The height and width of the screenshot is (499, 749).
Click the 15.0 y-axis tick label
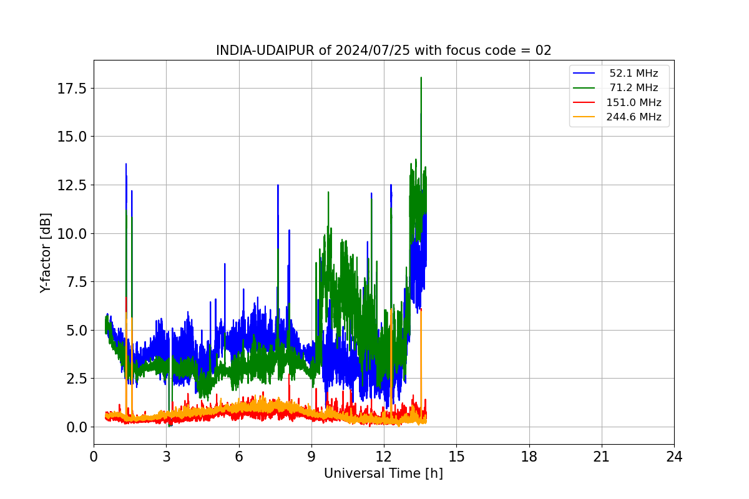71,137
